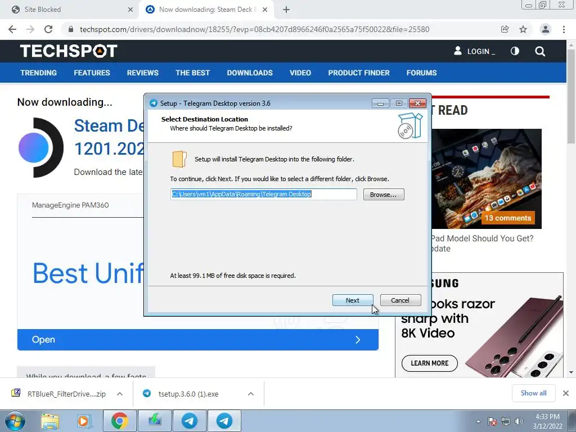Open media player from taskbar

click(x=83, y=421)
